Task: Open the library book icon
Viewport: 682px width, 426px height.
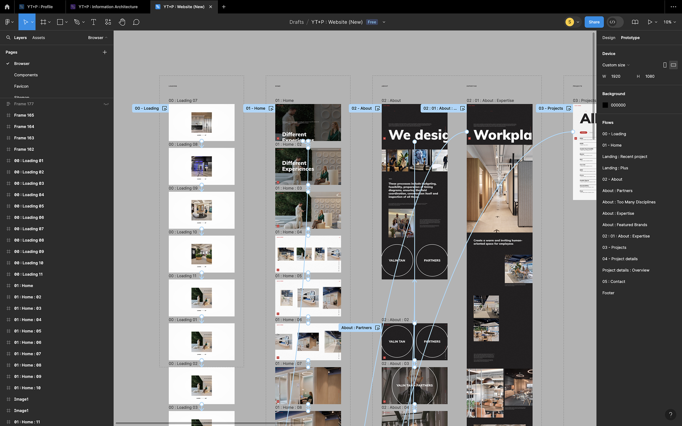Action: click(x=635, y=22)
